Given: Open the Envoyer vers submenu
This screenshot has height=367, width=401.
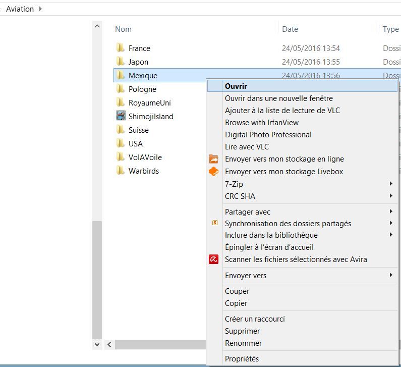Looking at the screenshot, I should tap(391, 275).
